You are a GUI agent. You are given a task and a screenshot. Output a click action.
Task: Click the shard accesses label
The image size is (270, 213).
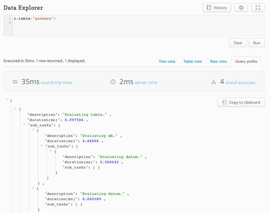240,83
